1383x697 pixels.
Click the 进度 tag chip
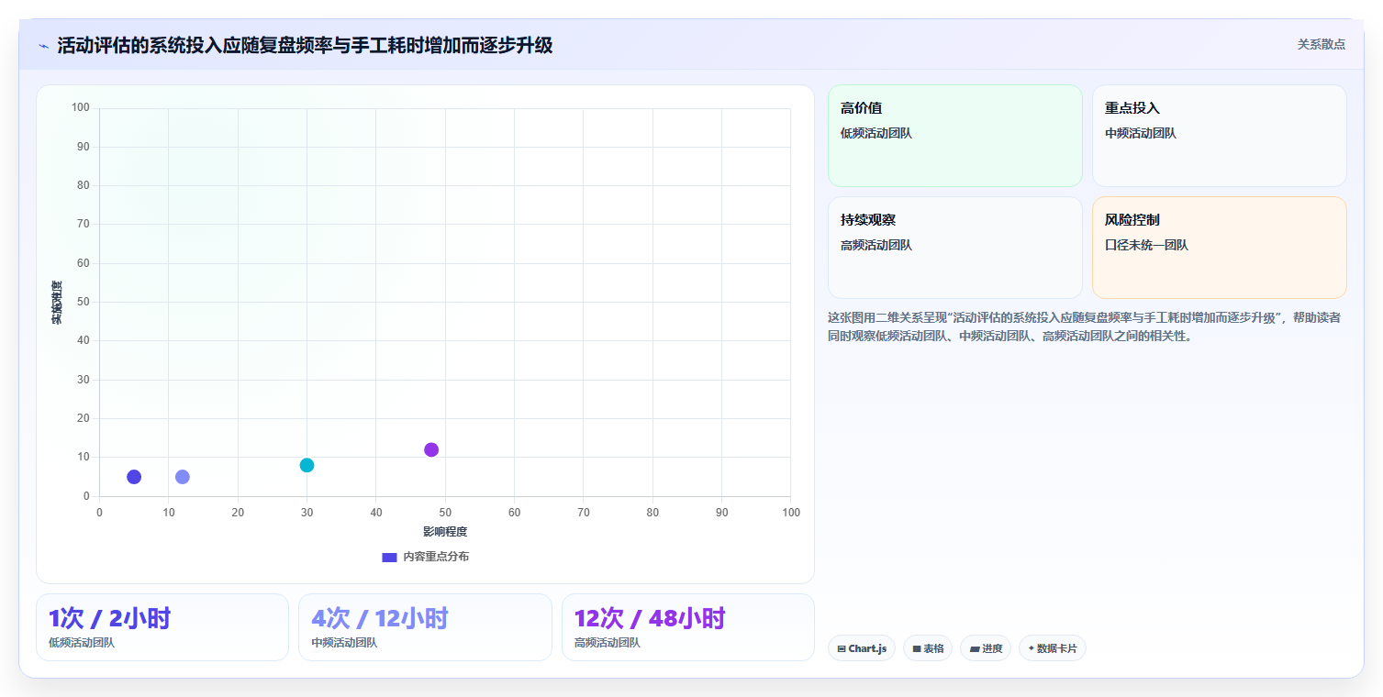986,648
